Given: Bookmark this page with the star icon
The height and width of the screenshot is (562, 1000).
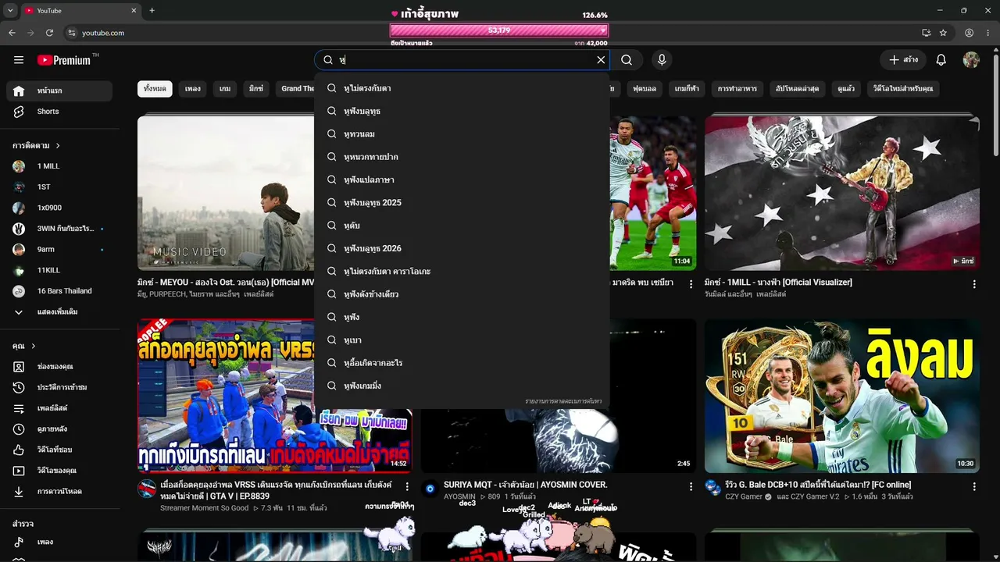Looking at the screenshot, I should tap(943, 33).
